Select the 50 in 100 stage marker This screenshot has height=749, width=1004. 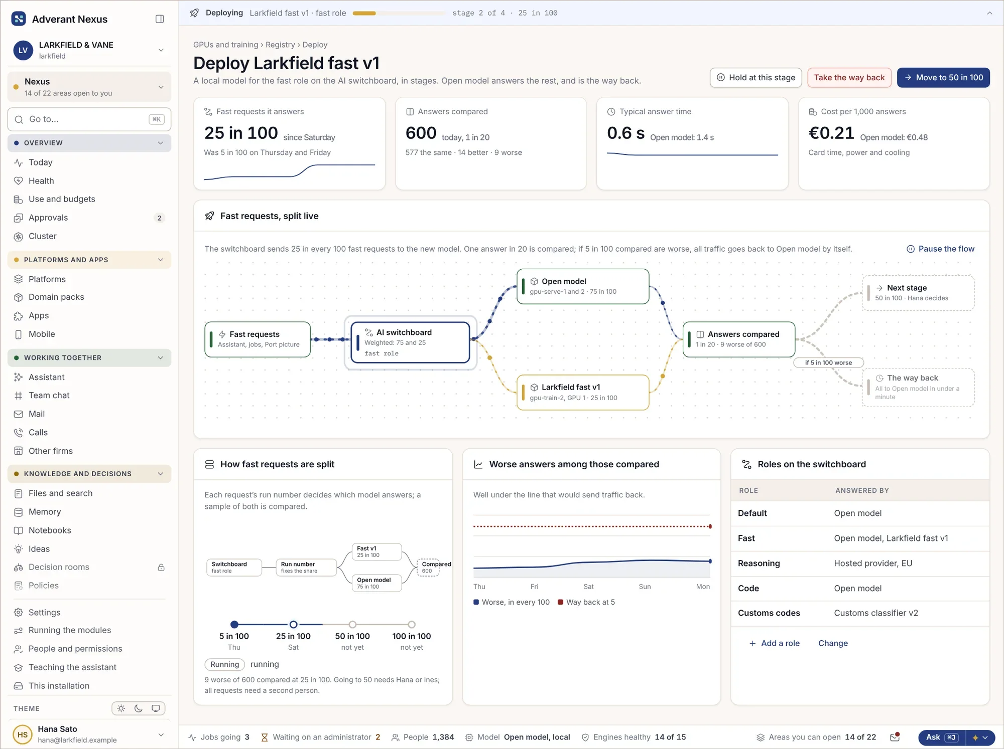(x=352, y=625)
